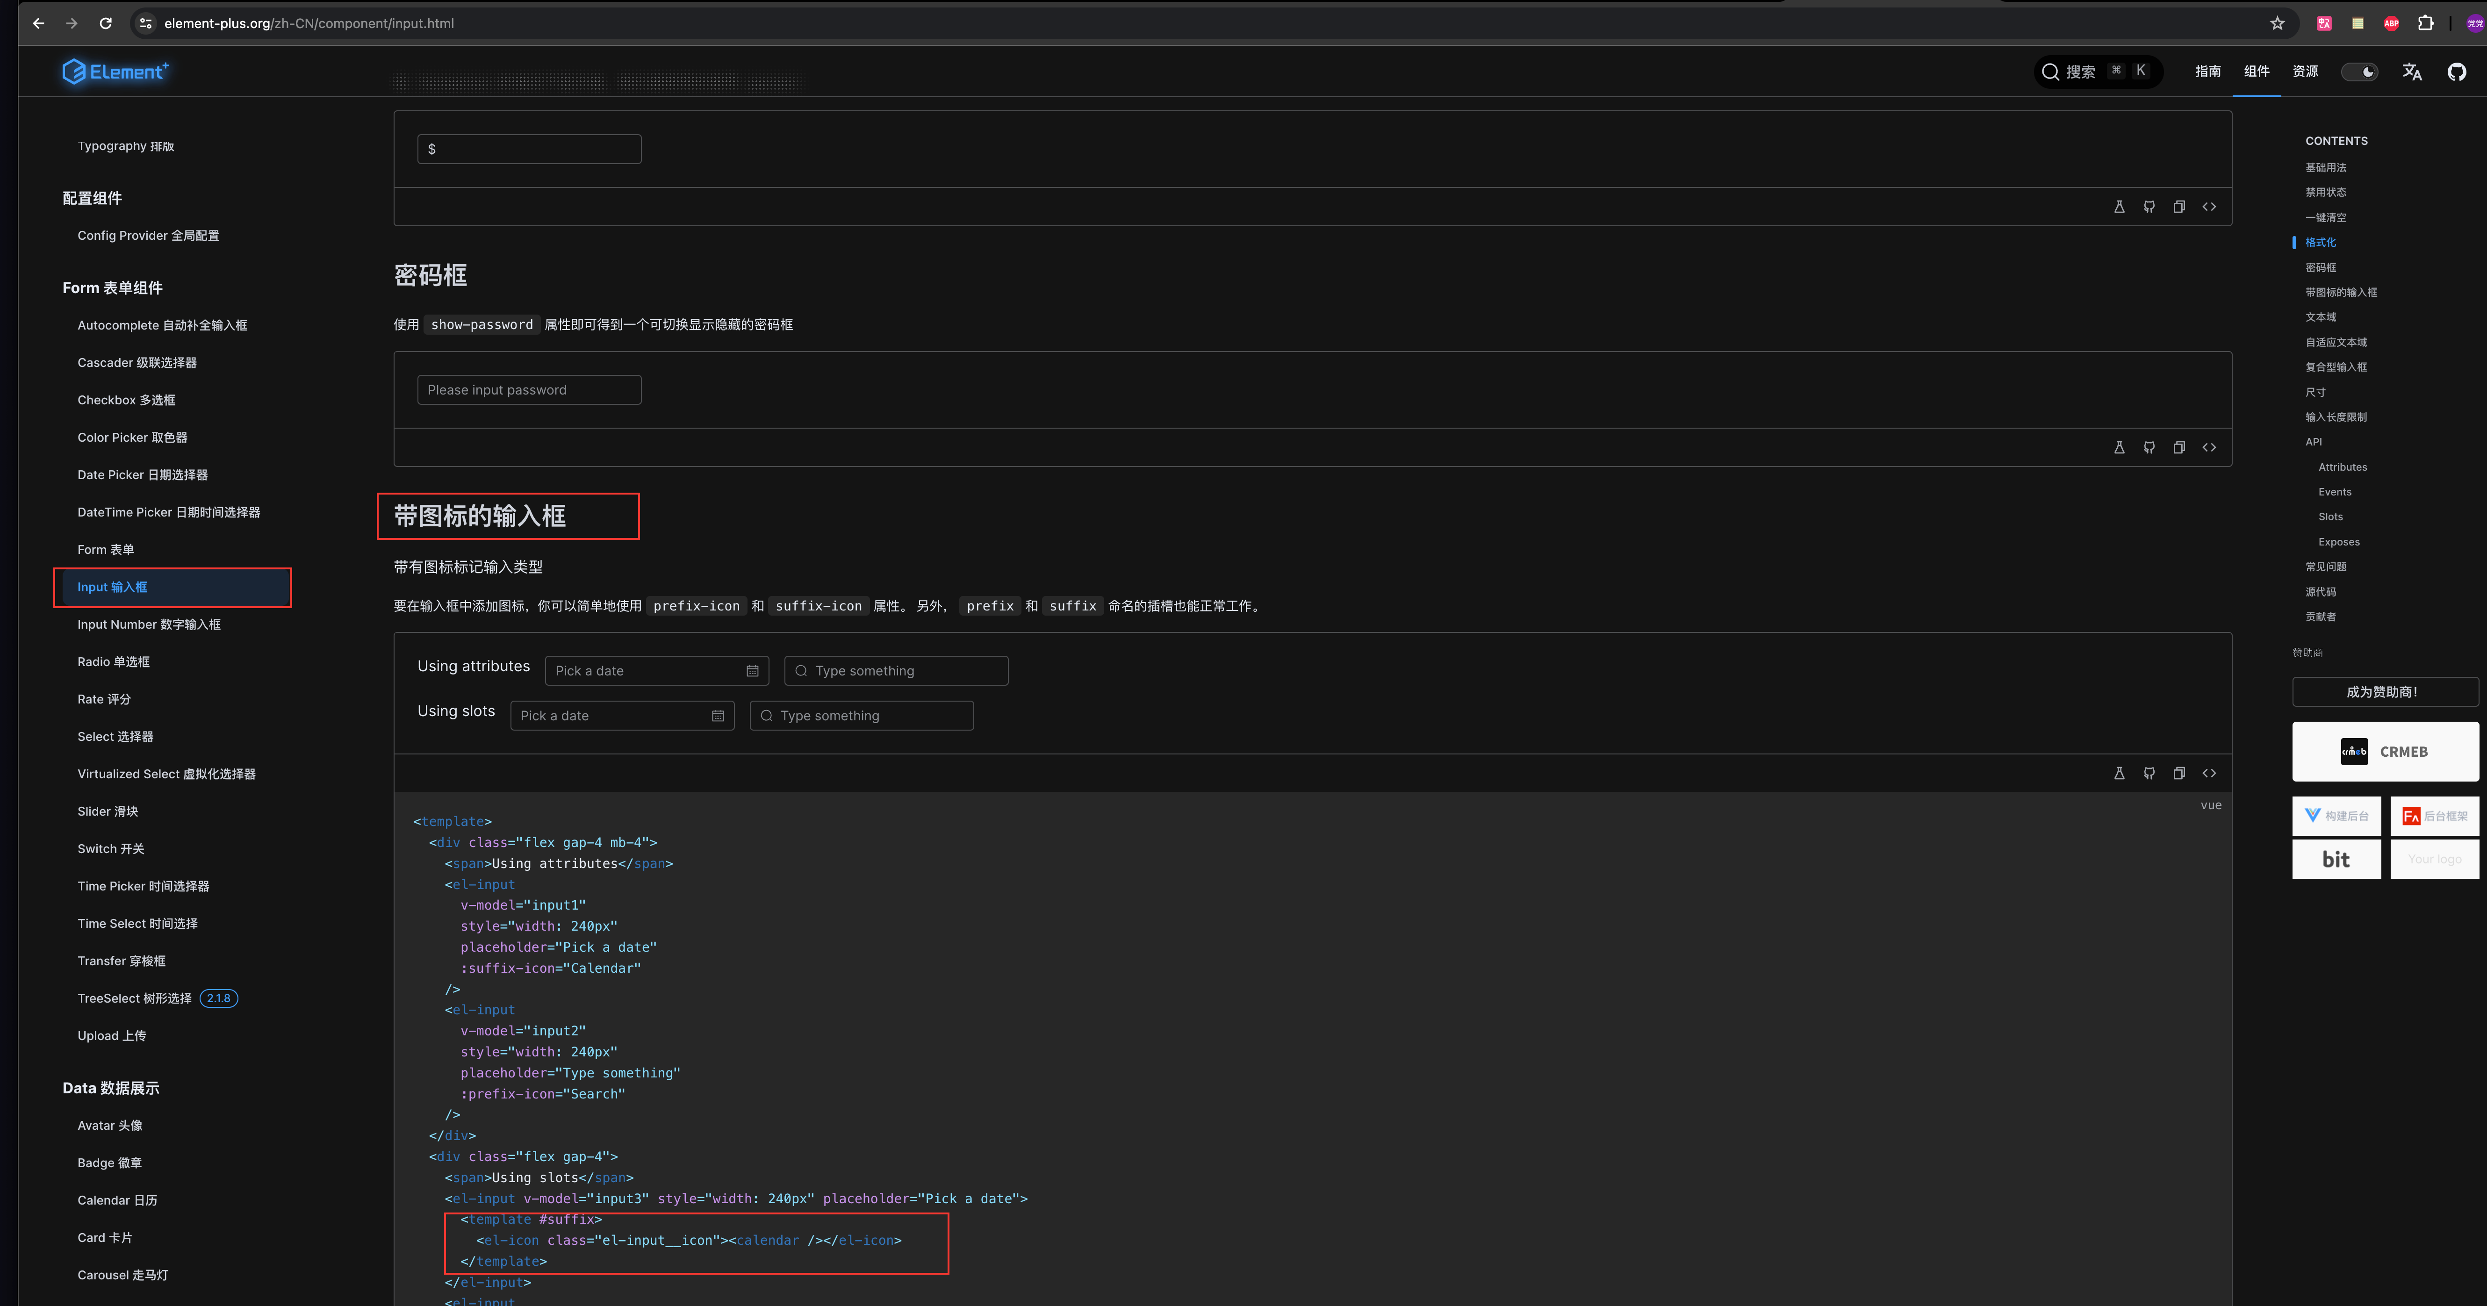This screenshot has width=2487, height=1306.
Task: Click calendar icon in Using attributes date input
Action: 752,671
